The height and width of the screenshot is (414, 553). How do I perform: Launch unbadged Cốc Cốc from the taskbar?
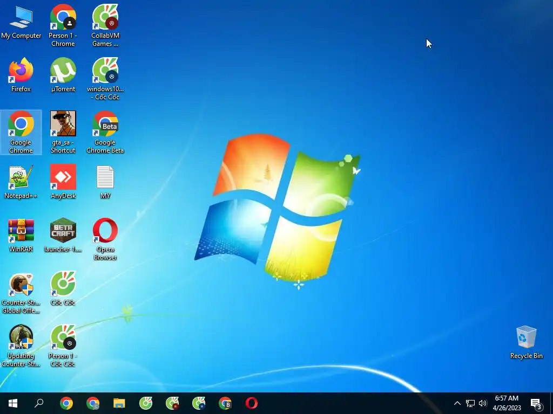[146, 403]
